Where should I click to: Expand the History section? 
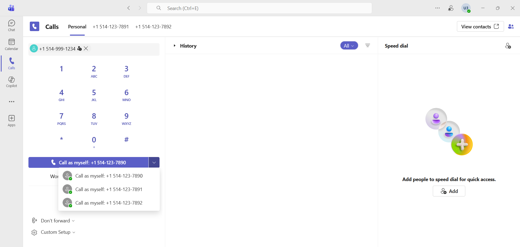coord(175,46)
